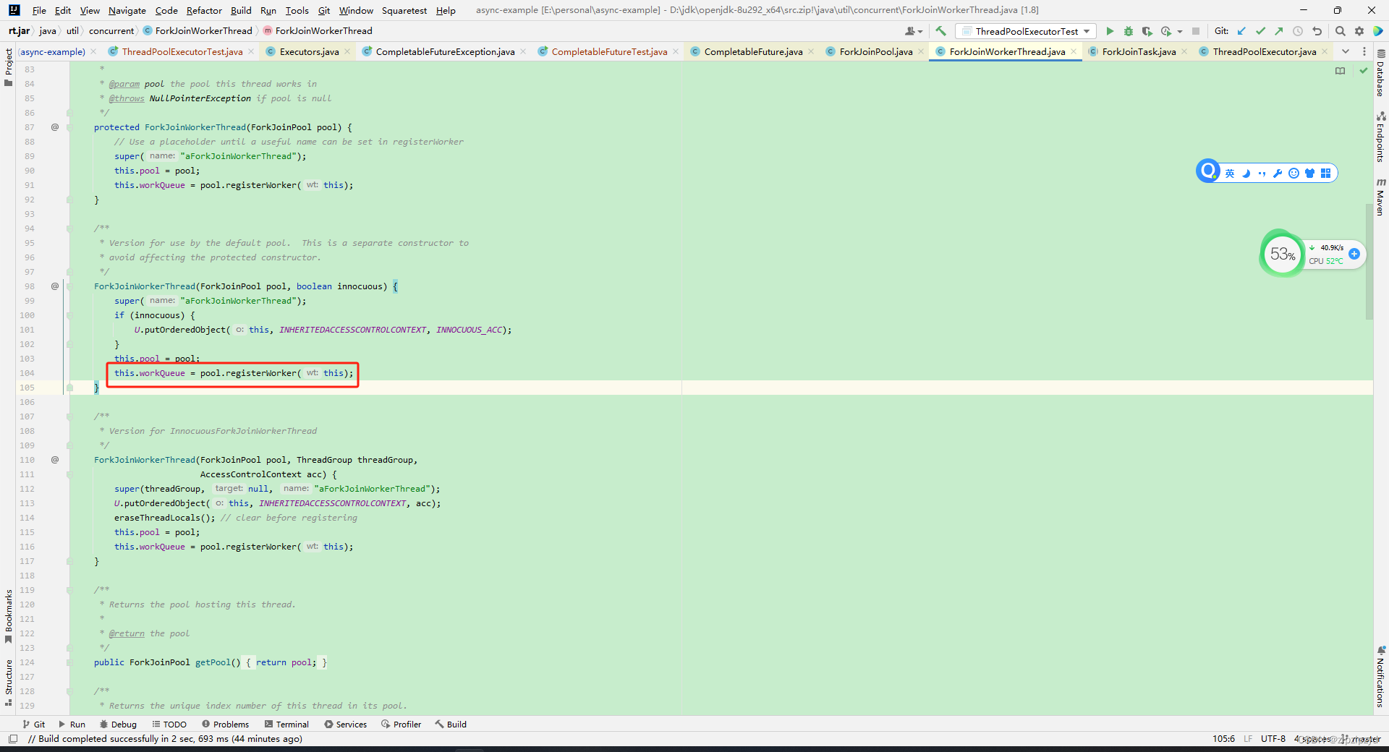Click gutter annotation icon on line 87

[x=55, y=127]
